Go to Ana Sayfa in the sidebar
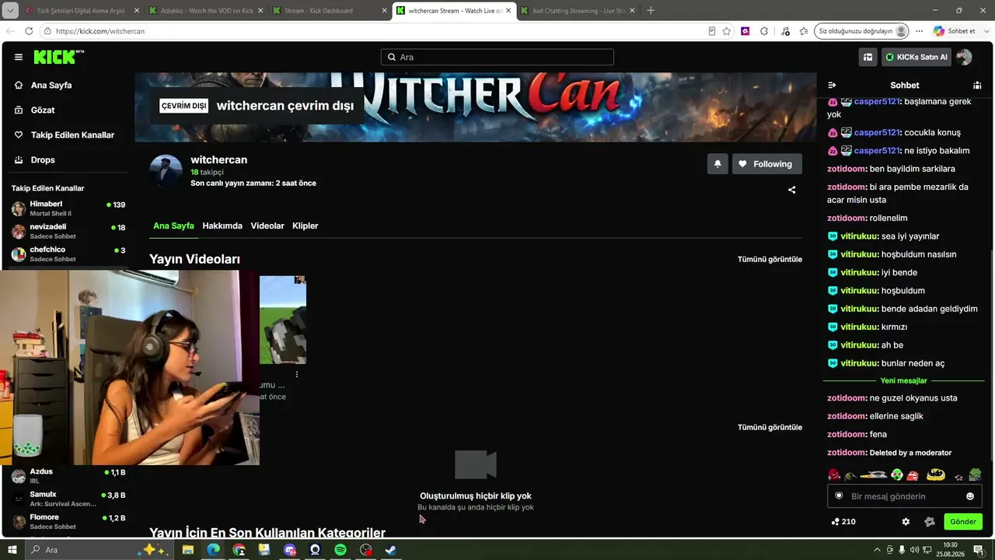 point(51,85)
